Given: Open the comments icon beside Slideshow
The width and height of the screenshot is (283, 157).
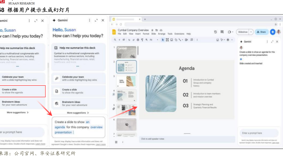Looking at the screenshot, I should coord(222,32).
